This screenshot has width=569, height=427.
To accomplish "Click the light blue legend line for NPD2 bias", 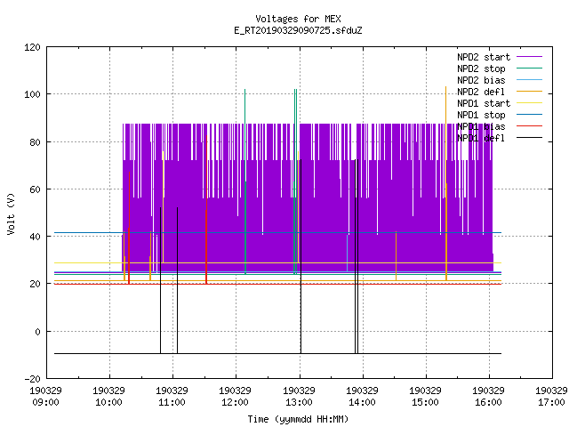I will (529, 79).
